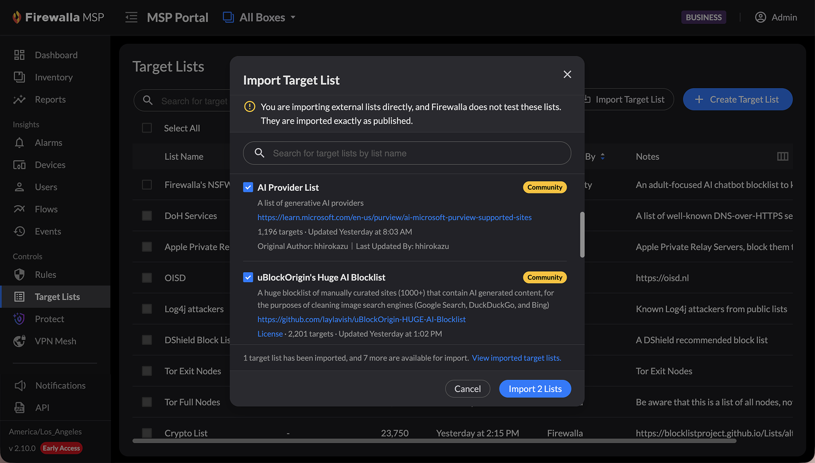Uncheck uBlockOrigin's Huge AI Blocklist checkbox
Viewport: 815px width, 463px height.
coord(248,277)
